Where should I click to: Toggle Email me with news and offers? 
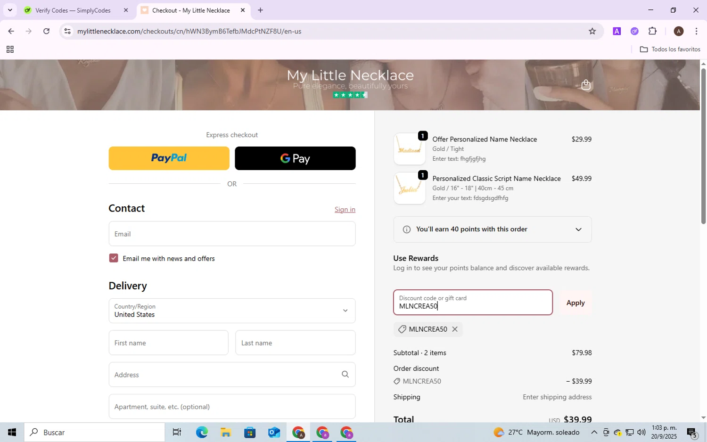click(114, 258)
